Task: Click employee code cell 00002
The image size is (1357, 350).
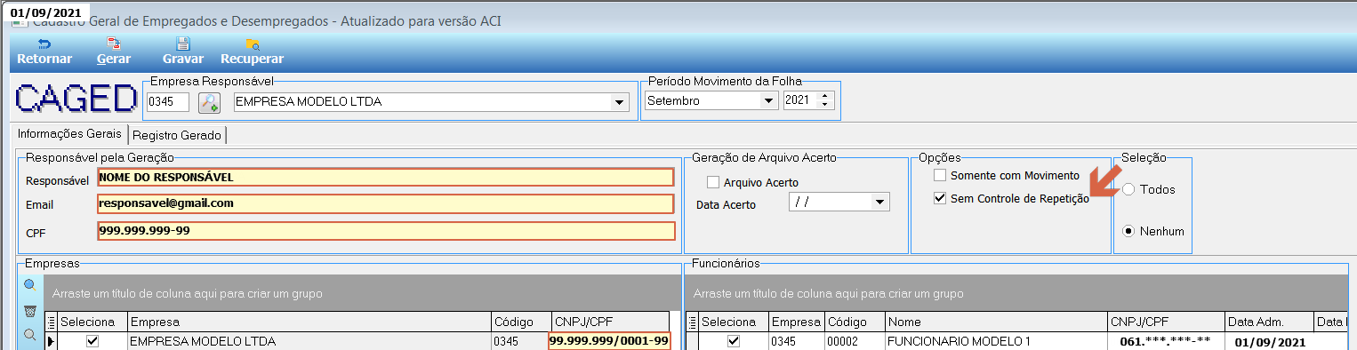Action: (x=855, y=341)
